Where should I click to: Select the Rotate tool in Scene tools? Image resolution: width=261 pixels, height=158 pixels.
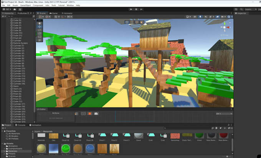(x=40, y=30)
